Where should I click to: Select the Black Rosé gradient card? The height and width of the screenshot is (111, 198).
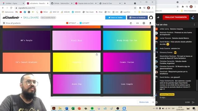pyautogui.click(x=77, y=40)
